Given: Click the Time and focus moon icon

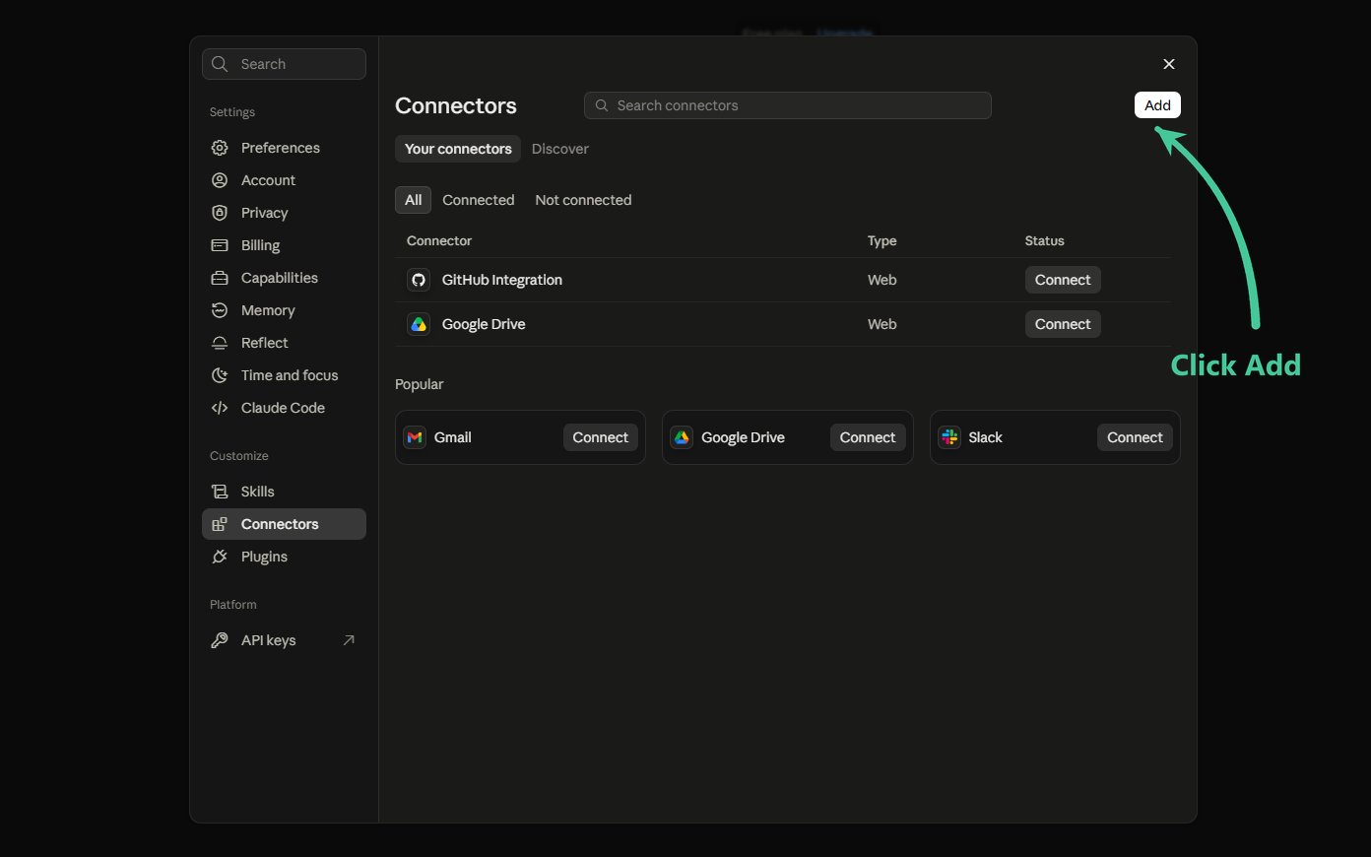Looking at the screenshot, I should (x=220, y=375).
